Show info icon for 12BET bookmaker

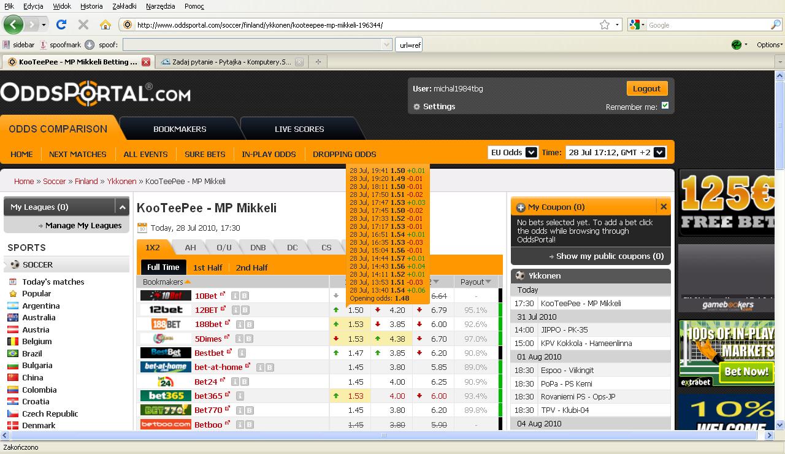click(x=235, y=310)
